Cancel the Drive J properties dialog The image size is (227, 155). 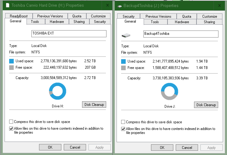pyautogui.click(x=187, y=147)
